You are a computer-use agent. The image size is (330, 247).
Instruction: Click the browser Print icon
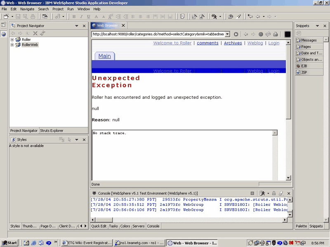pos(275,34)
